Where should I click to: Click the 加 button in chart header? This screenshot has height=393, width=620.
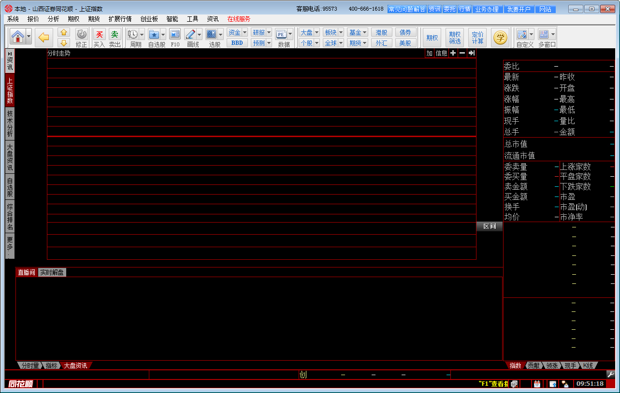[x=430, y=53]
